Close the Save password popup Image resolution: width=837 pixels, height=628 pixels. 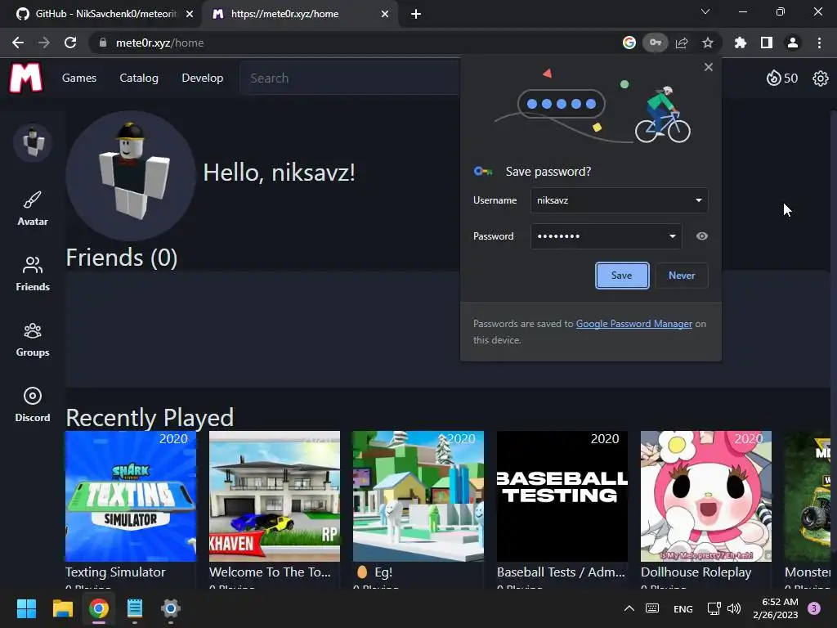tap(709, 67)
